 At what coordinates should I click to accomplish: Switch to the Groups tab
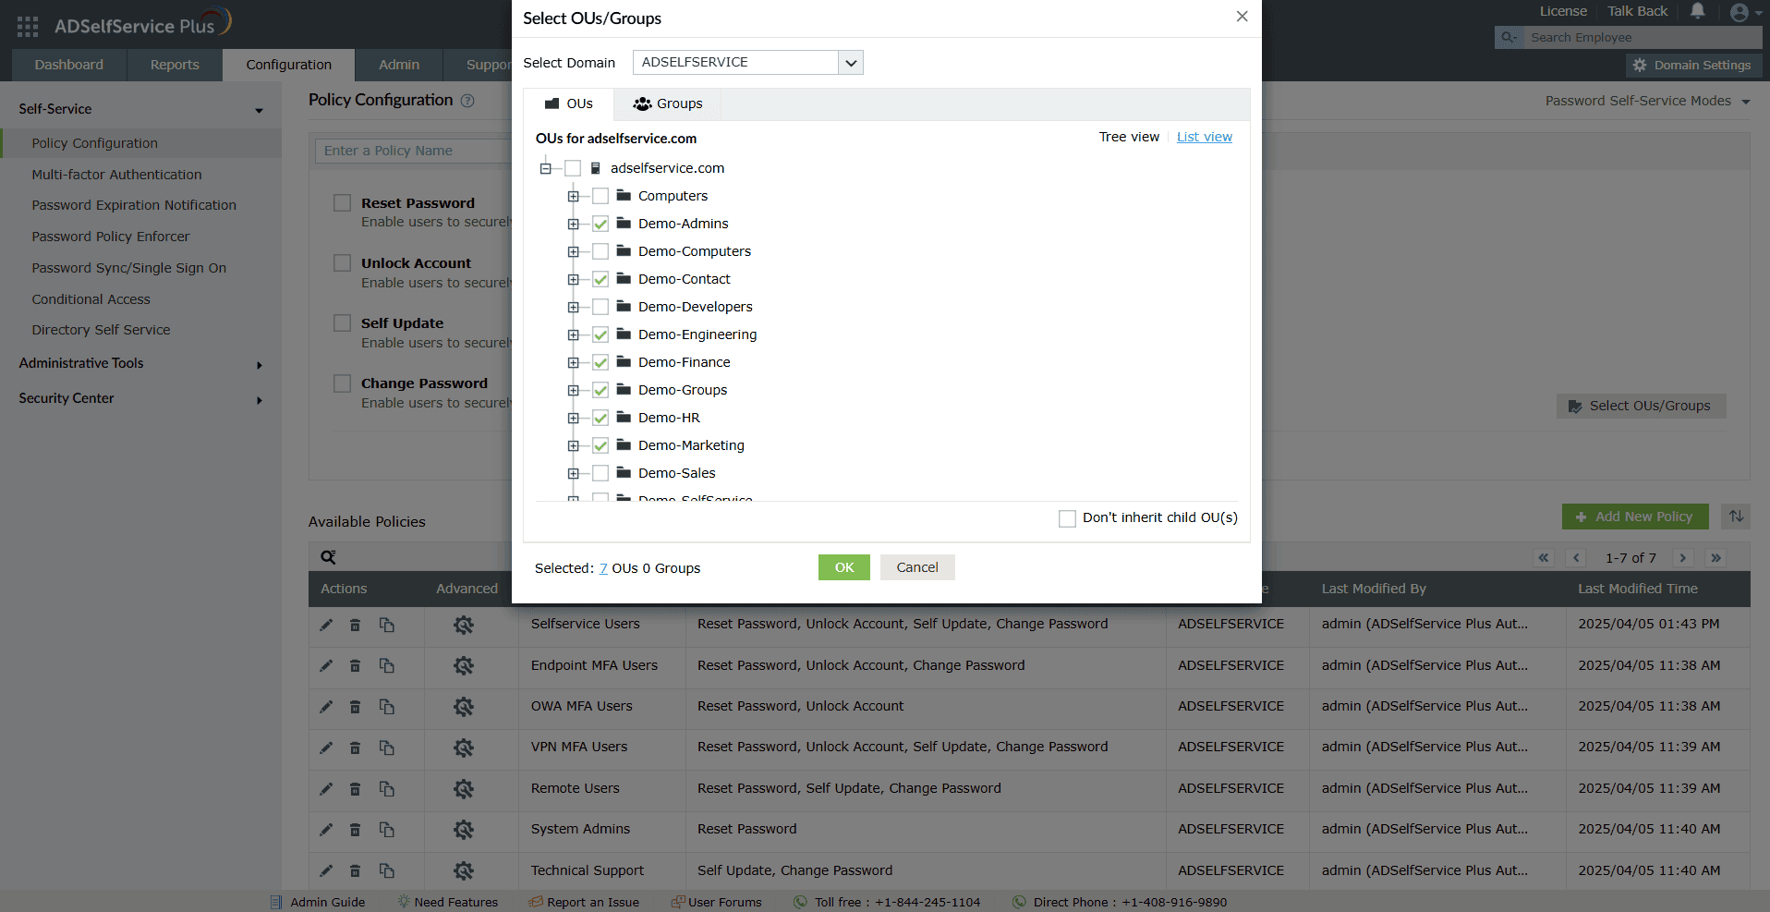[x=668, y=103]
